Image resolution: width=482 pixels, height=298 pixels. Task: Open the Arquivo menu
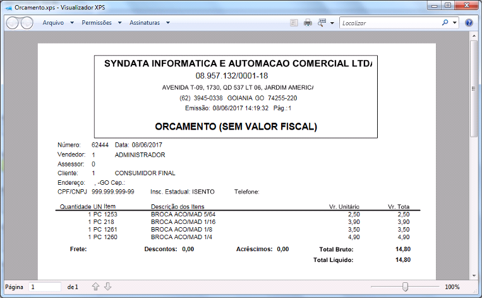(x=57, y=23)
